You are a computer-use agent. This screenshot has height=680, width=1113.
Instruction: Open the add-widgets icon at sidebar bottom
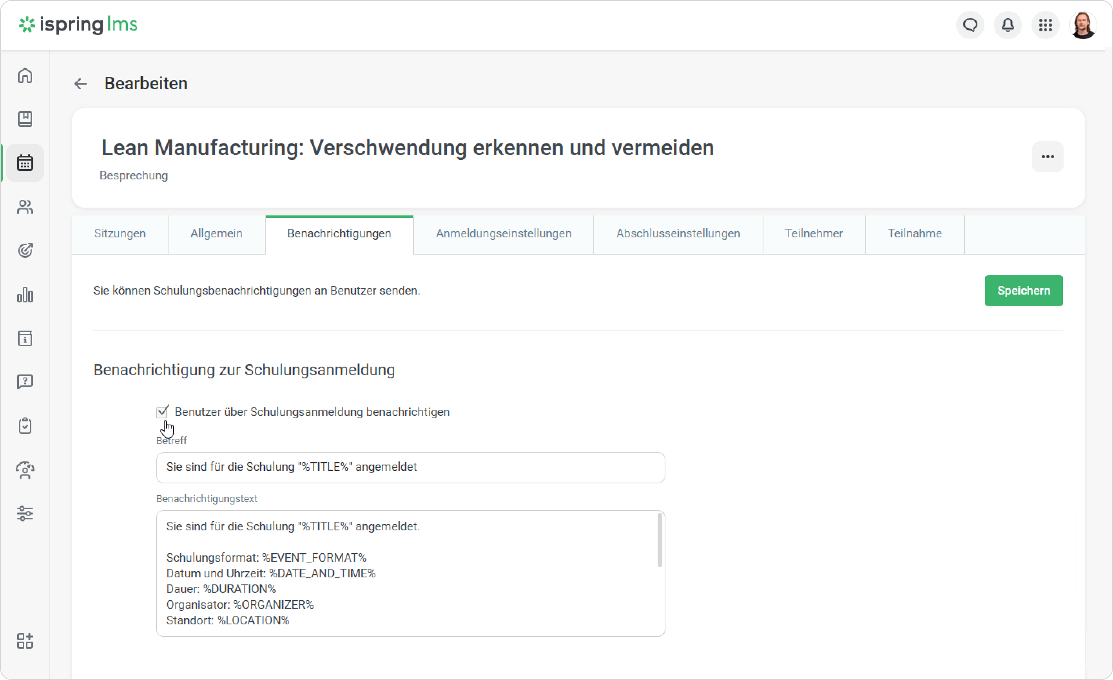point(25,640)
